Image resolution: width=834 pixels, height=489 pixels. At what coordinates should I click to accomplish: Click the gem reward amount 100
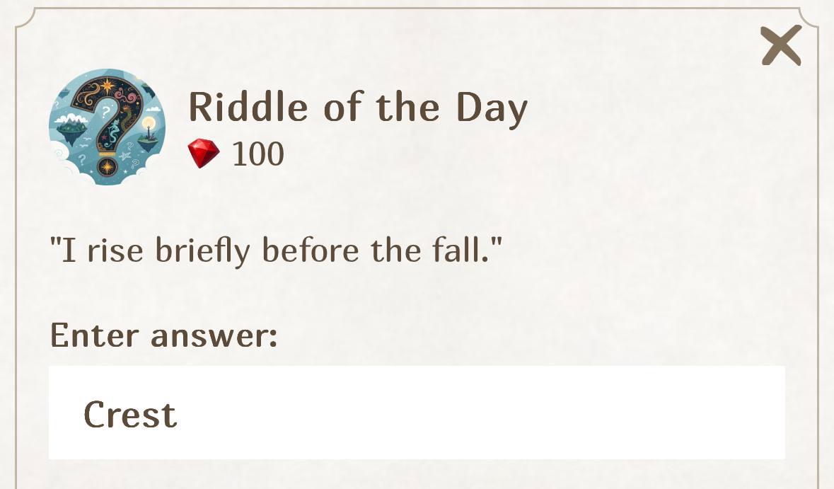coord(258,154)
